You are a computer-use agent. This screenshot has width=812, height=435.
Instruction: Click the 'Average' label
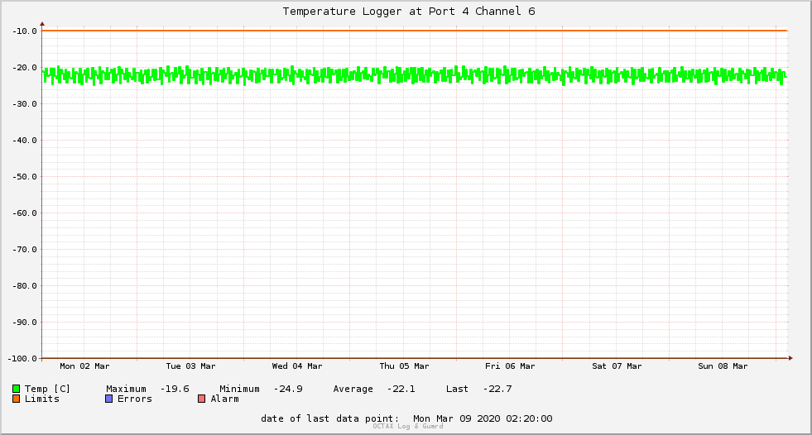pyautogui.click(x=353, y=389)
